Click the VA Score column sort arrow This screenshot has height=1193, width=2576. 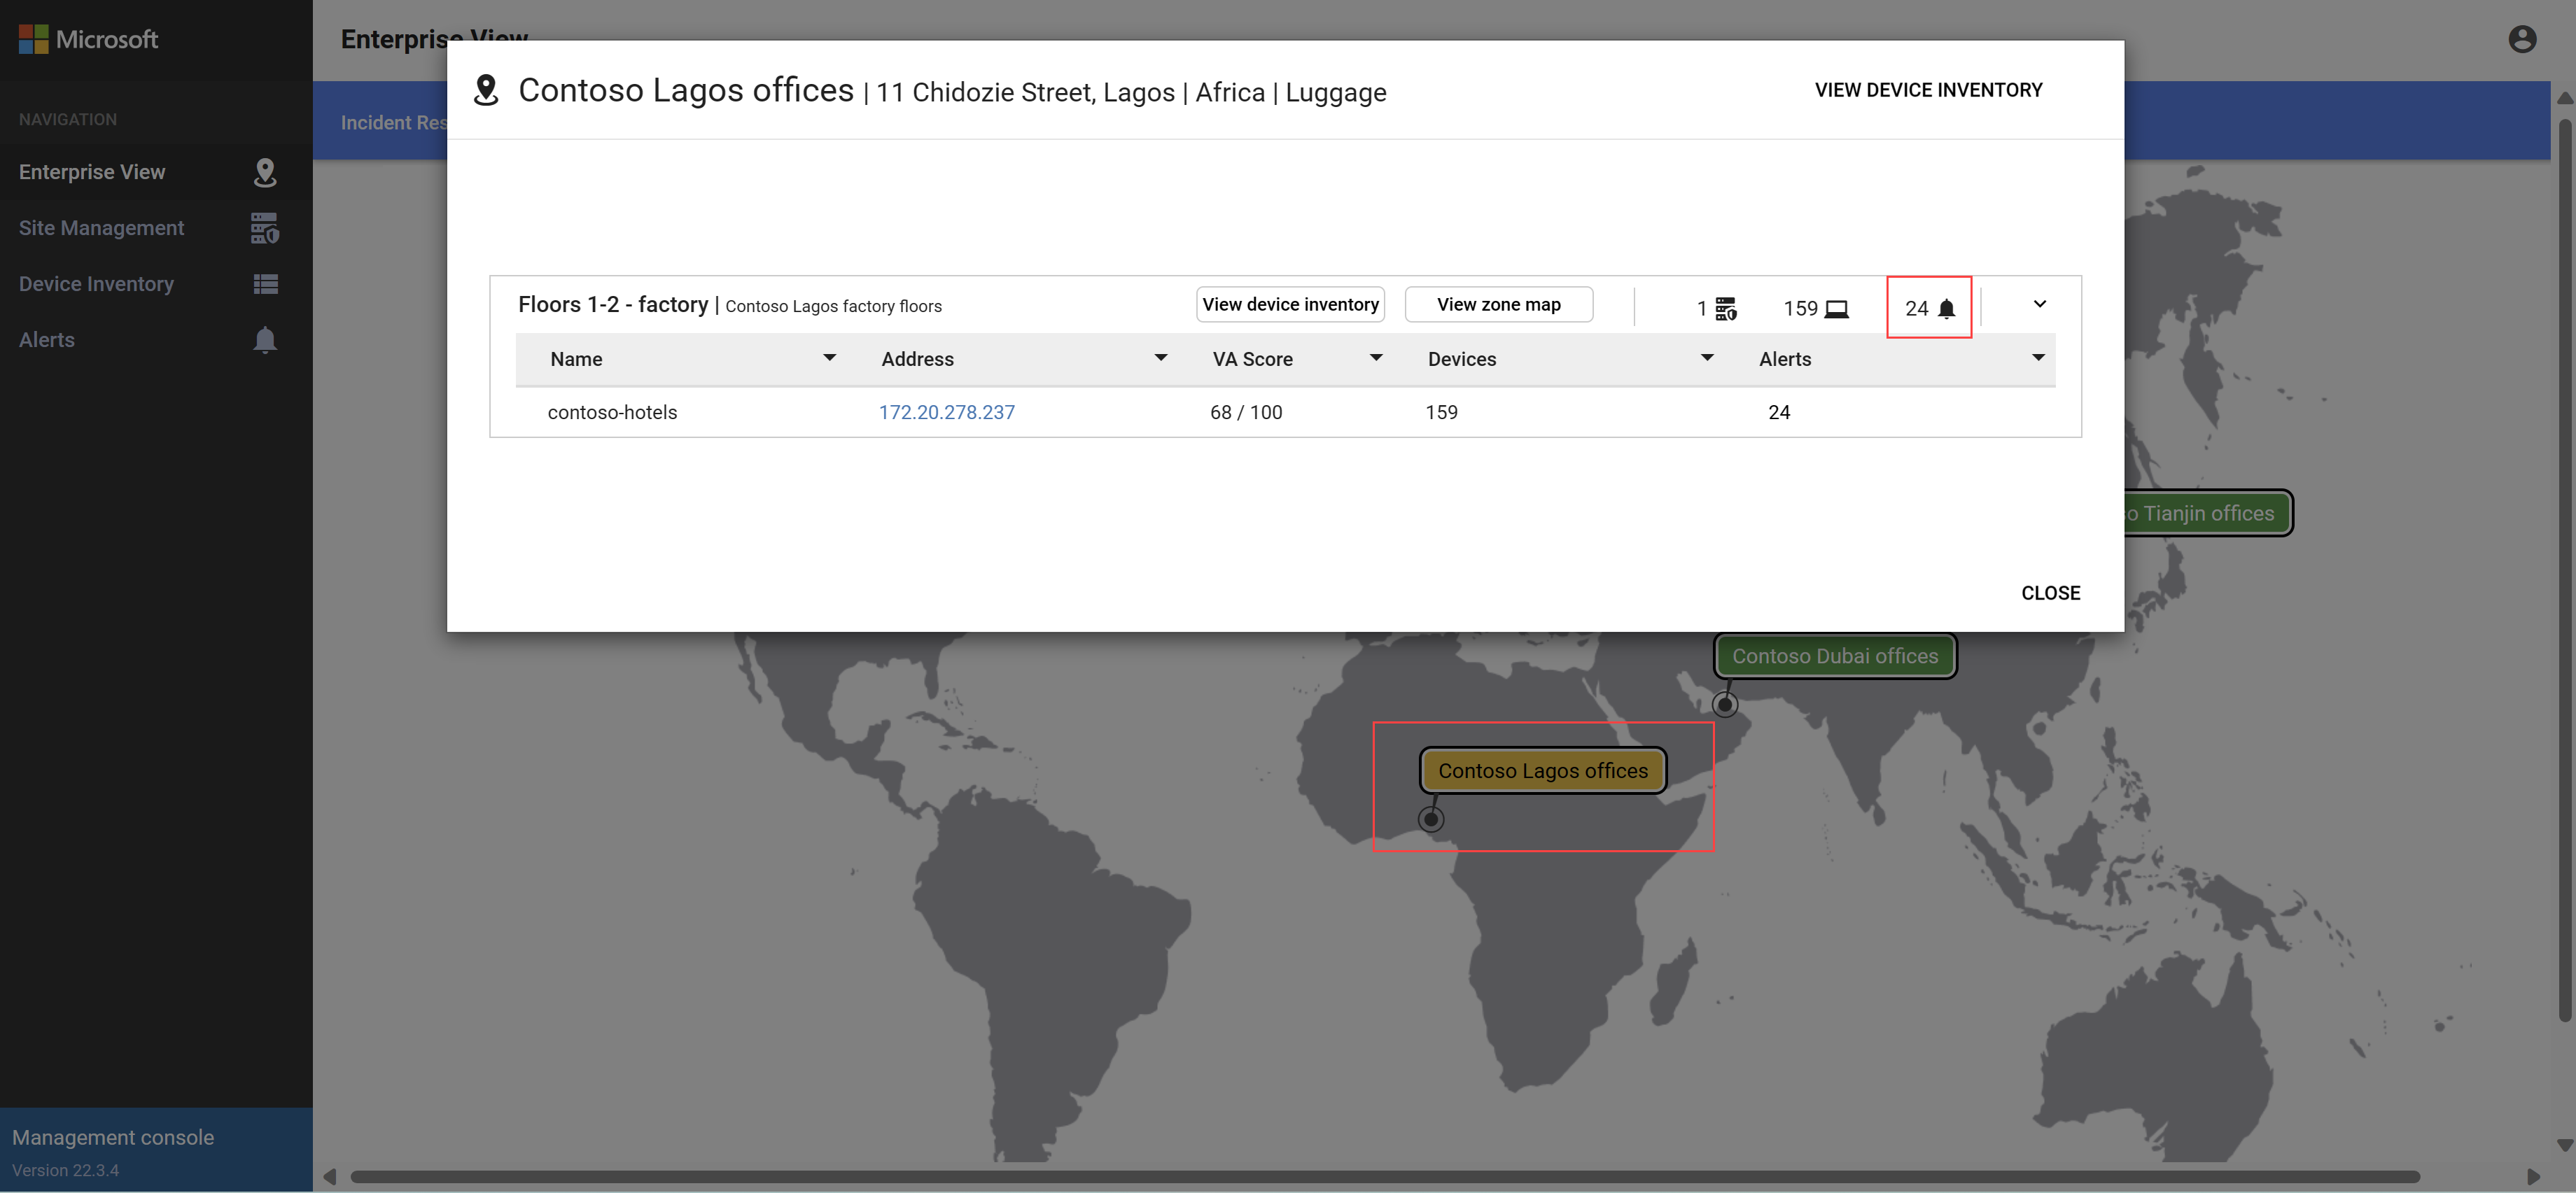tap(1377, 358)
